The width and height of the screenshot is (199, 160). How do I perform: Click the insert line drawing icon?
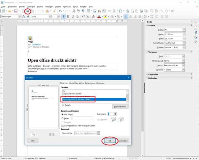(x=162, y=11)
